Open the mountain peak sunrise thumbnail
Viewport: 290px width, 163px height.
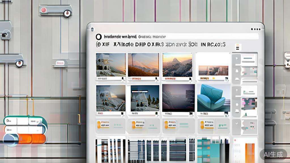177,65
